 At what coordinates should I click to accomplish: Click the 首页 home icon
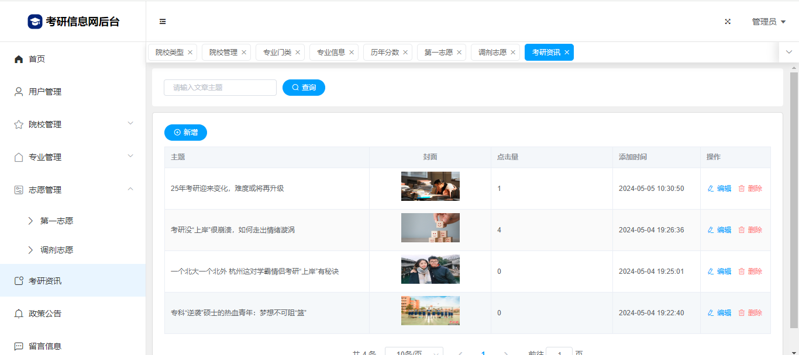click(x=19, y=59)
